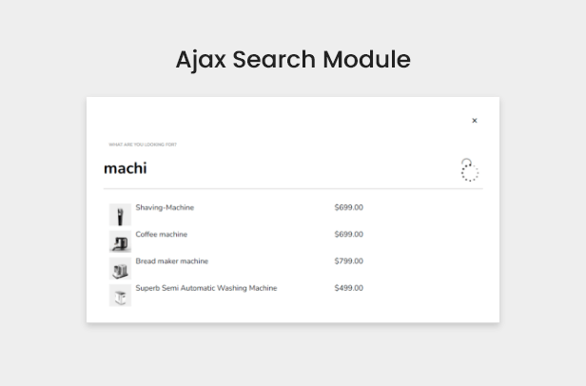Click the Shaving-Machine $699.00 price

point(349,207)
